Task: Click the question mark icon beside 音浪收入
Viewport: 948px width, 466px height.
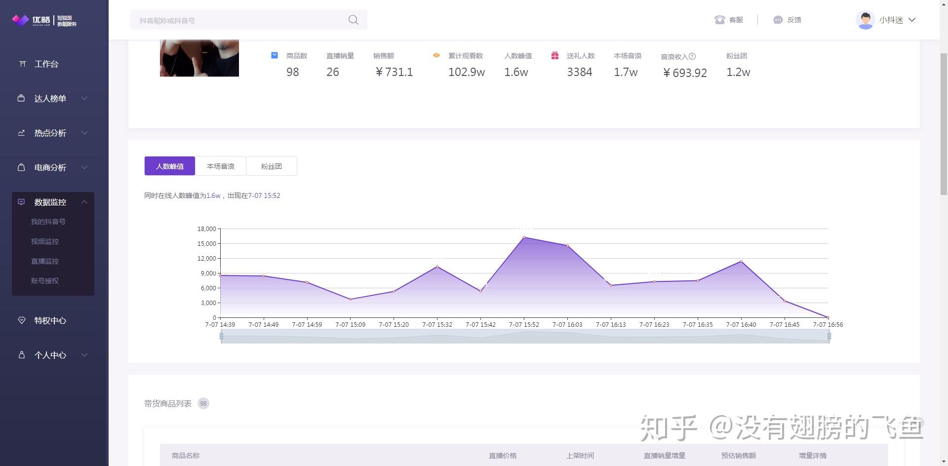Action: click(693, 56)
